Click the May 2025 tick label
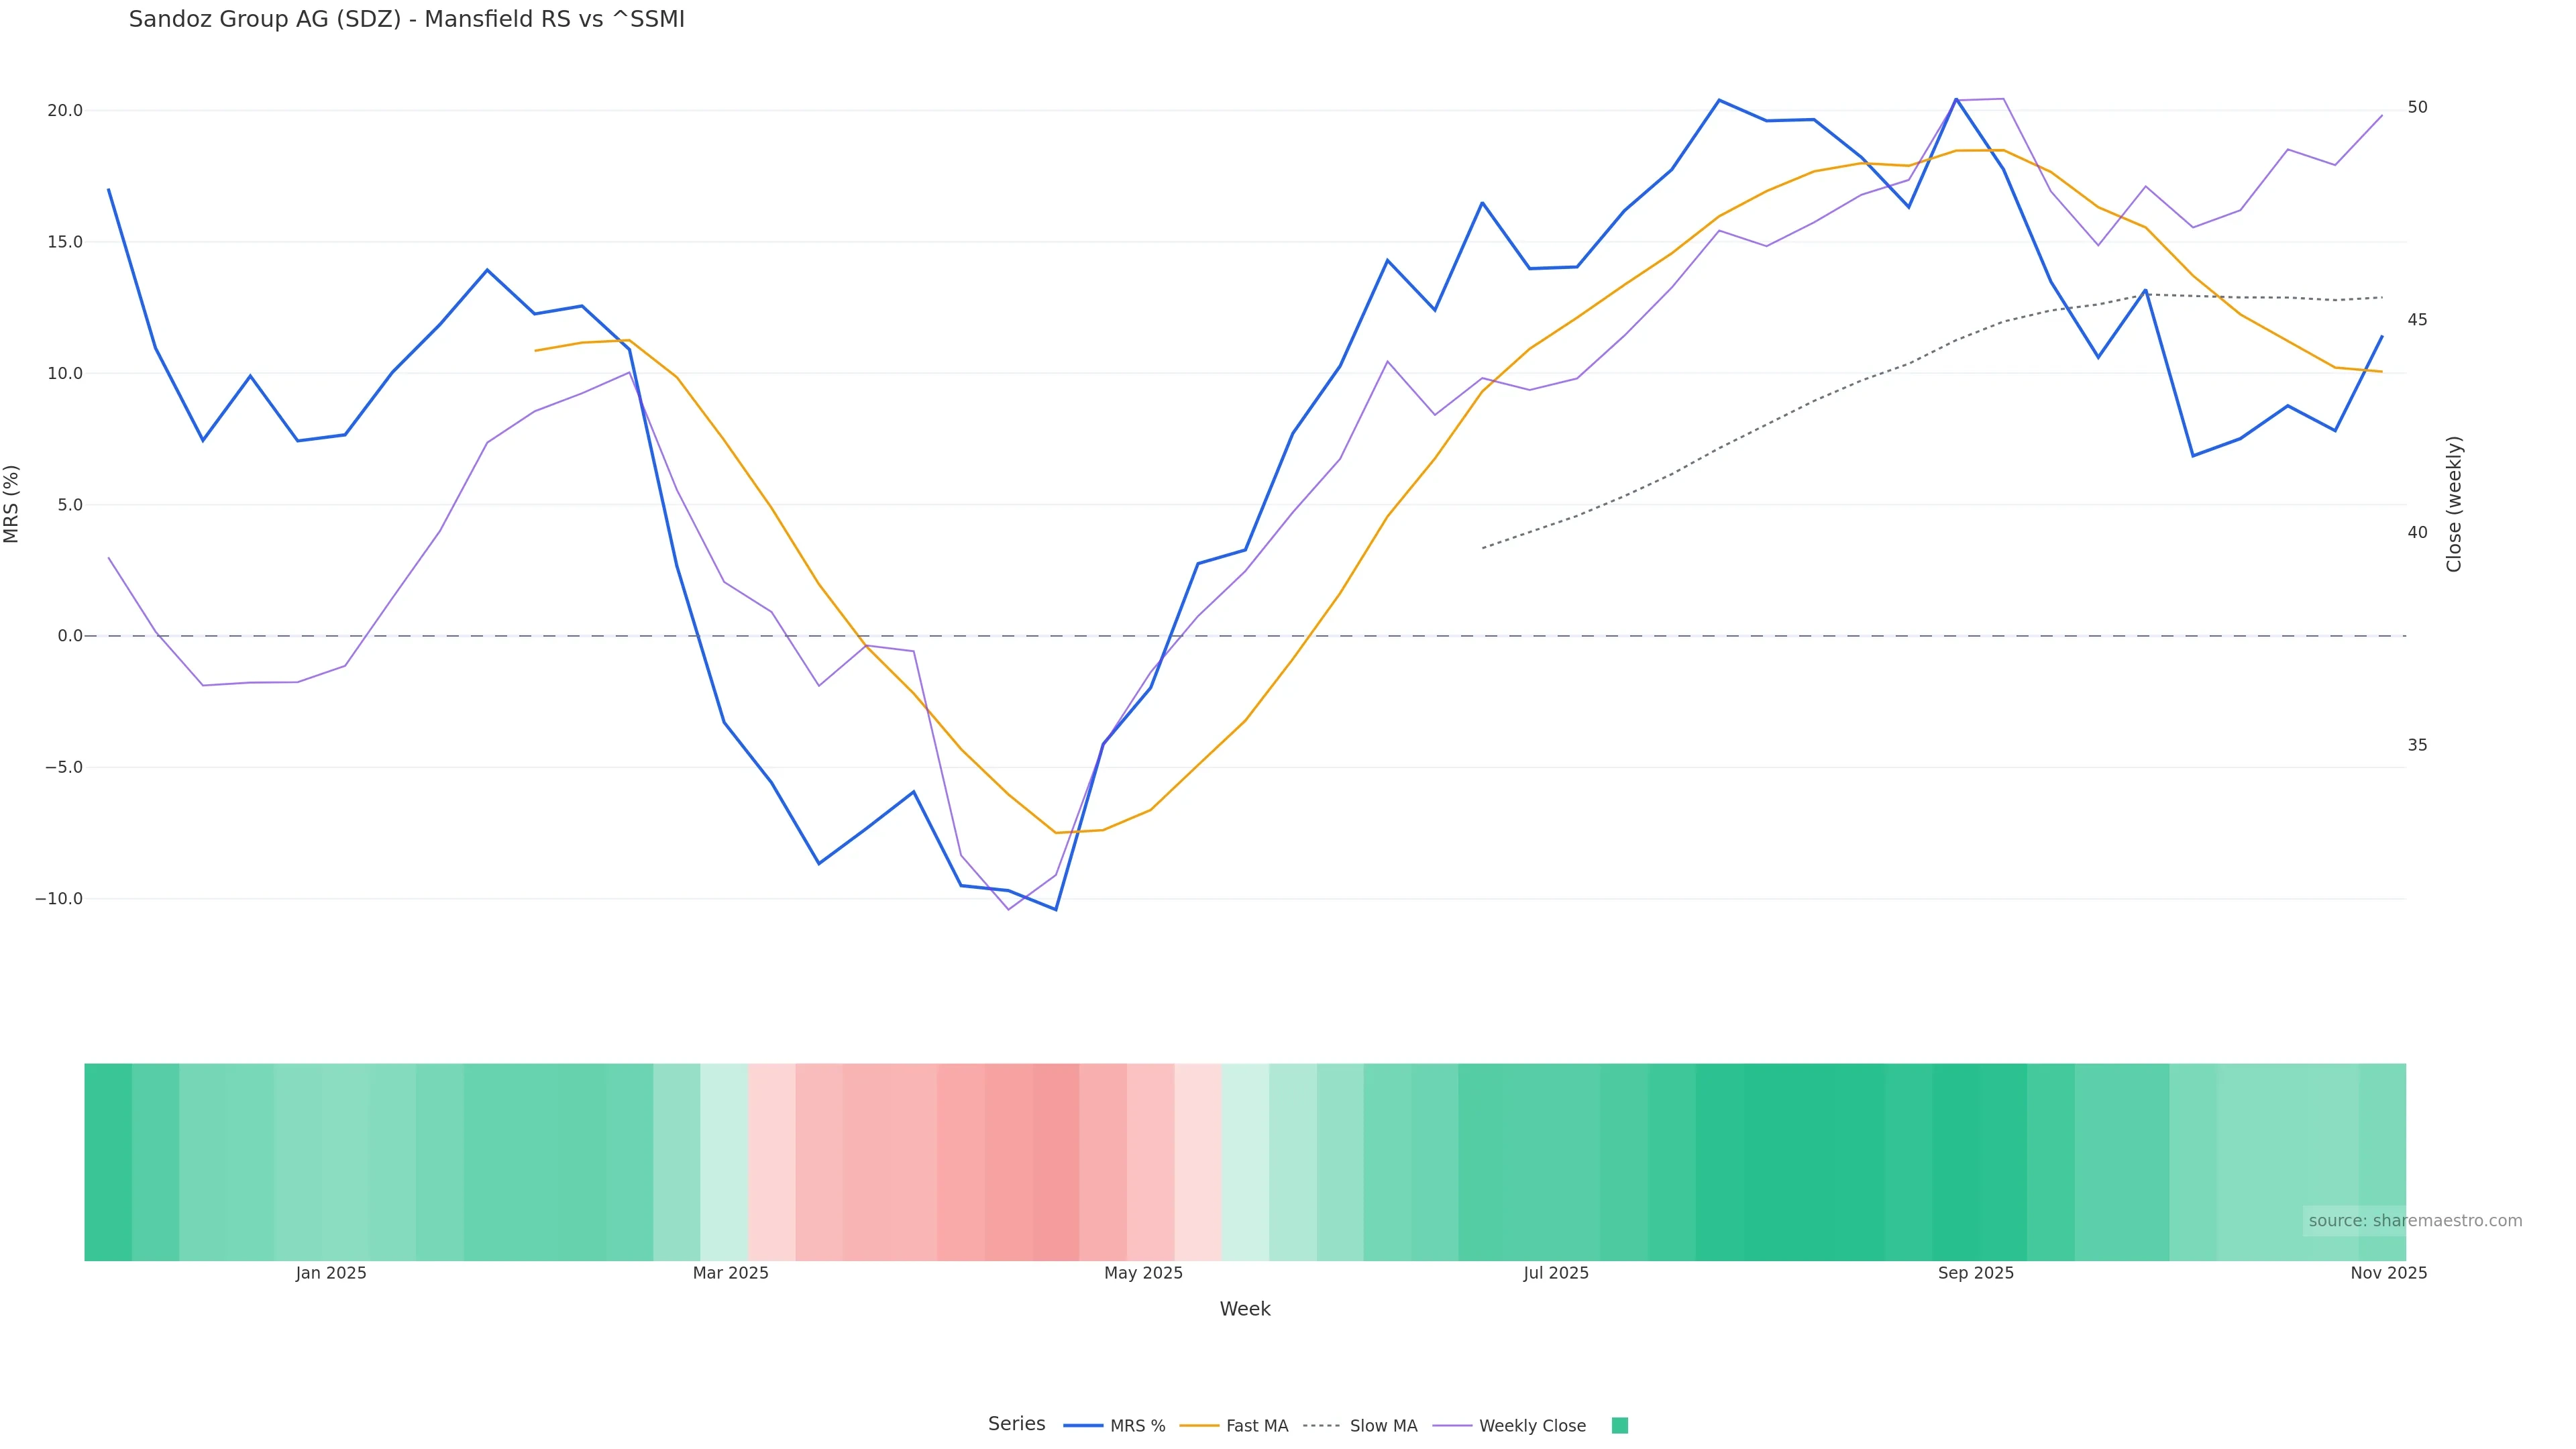 pos(1143,1273)
